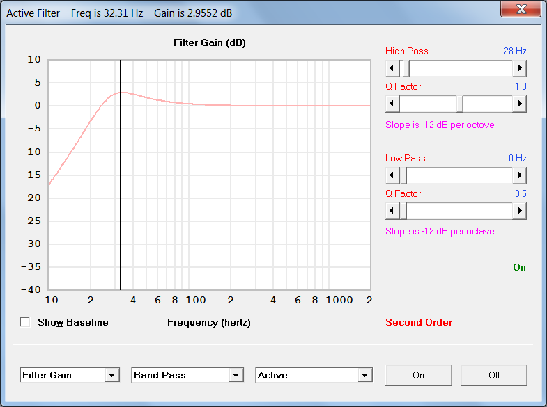Click right arrow of High Pass Q Factor
Viewport: 547px width, 407px height.
click(x=519, y=104)
